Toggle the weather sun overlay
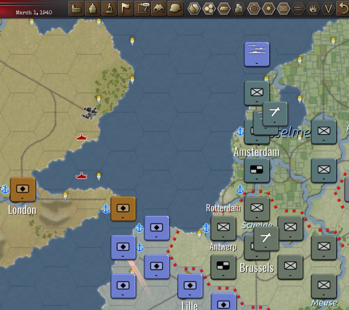This screenshot has height=310, width=349. click(x=269, y=9)
